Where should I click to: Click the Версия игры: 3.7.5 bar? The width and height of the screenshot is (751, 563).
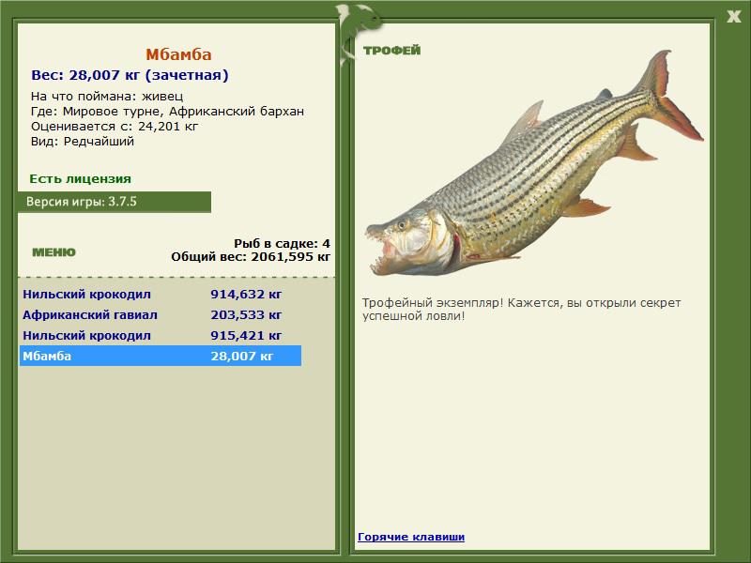coord(115,202)
